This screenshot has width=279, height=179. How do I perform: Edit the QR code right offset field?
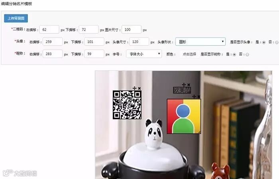[49, 30]
